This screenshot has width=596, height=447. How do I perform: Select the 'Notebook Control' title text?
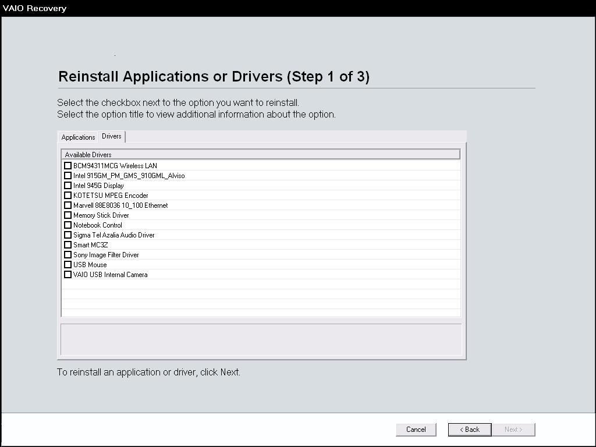point(98,225)
